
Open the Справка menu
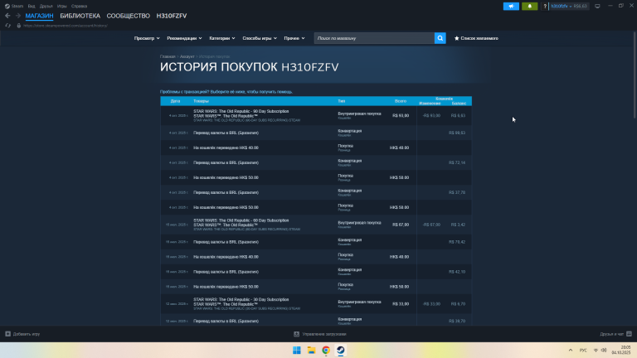[80, 6]
